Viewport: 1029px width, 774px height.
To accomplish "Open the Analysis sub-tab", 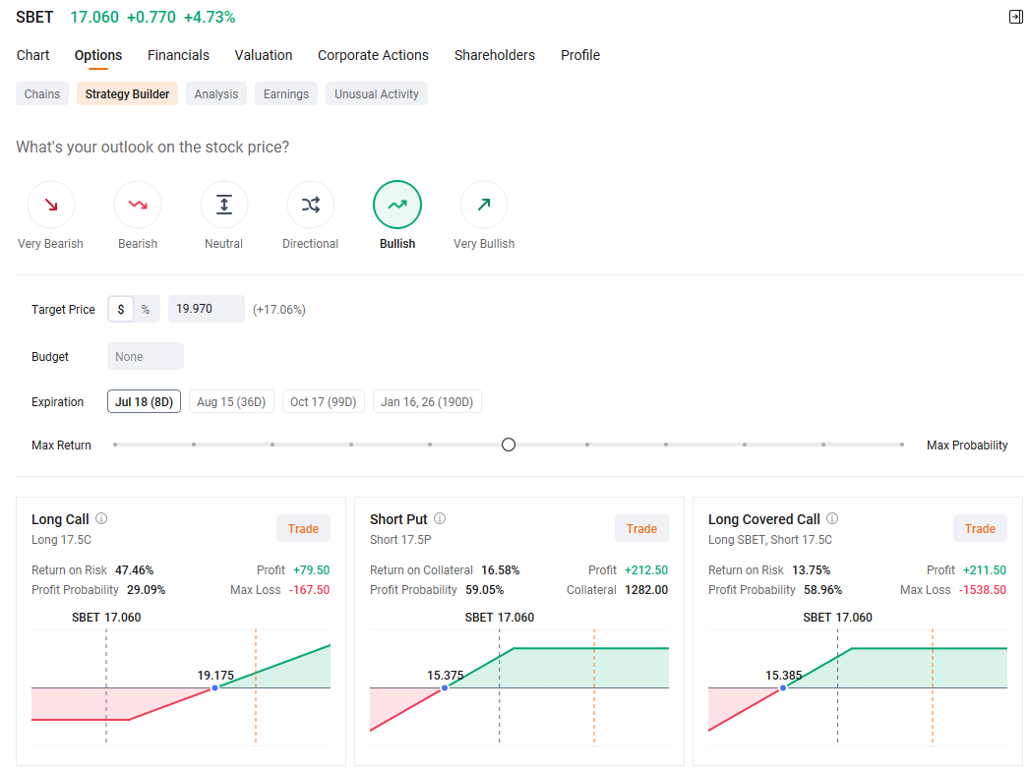I will [x=215, y=93].
